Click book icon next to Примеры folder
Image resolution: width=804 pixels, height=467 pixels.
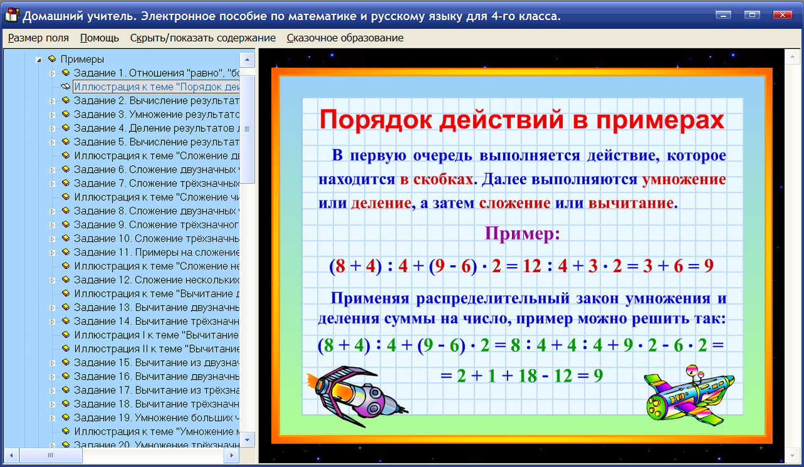(52, 59)
